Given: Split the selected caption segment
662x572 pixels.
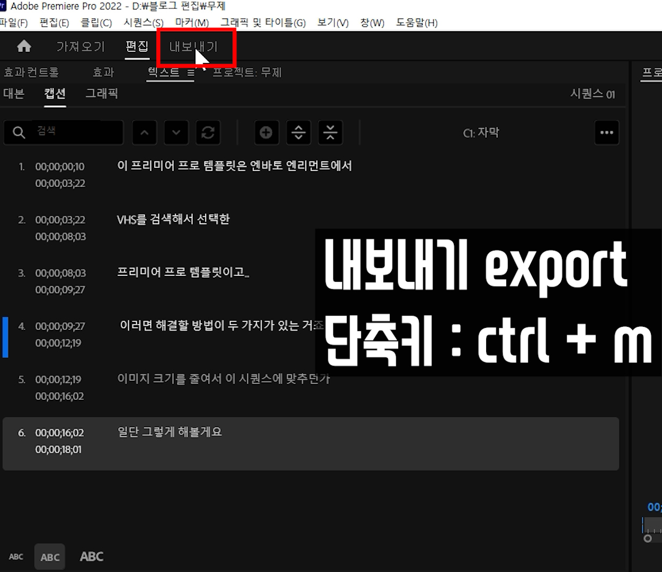Looking at the screenshot, I should pyautogui.click(x=299, y=132).
